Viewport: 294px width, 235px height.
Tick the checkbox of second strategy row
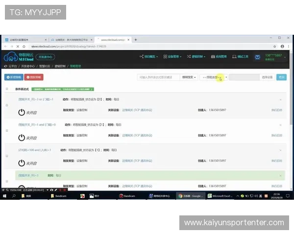click(x=7, y=130)
